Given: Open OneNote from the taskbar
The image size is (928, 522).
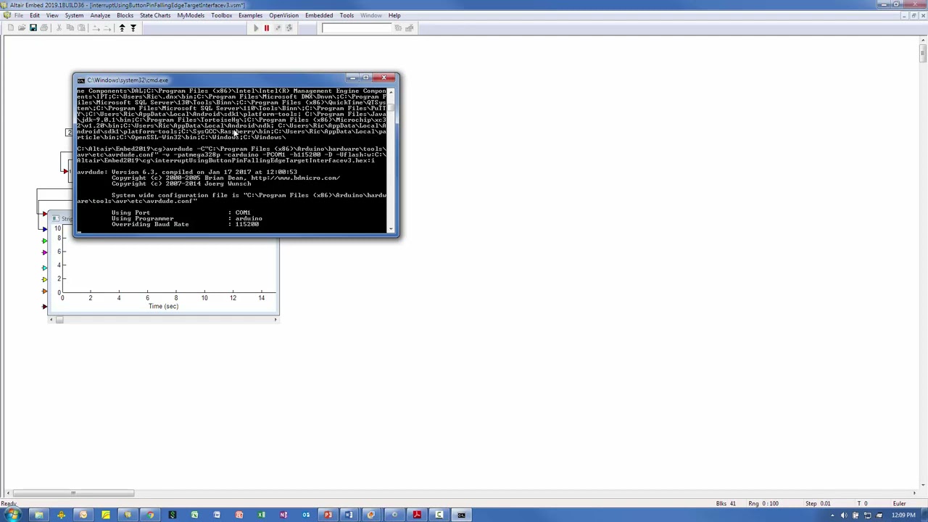Looking at the screenshot, I should coord(283,515).
